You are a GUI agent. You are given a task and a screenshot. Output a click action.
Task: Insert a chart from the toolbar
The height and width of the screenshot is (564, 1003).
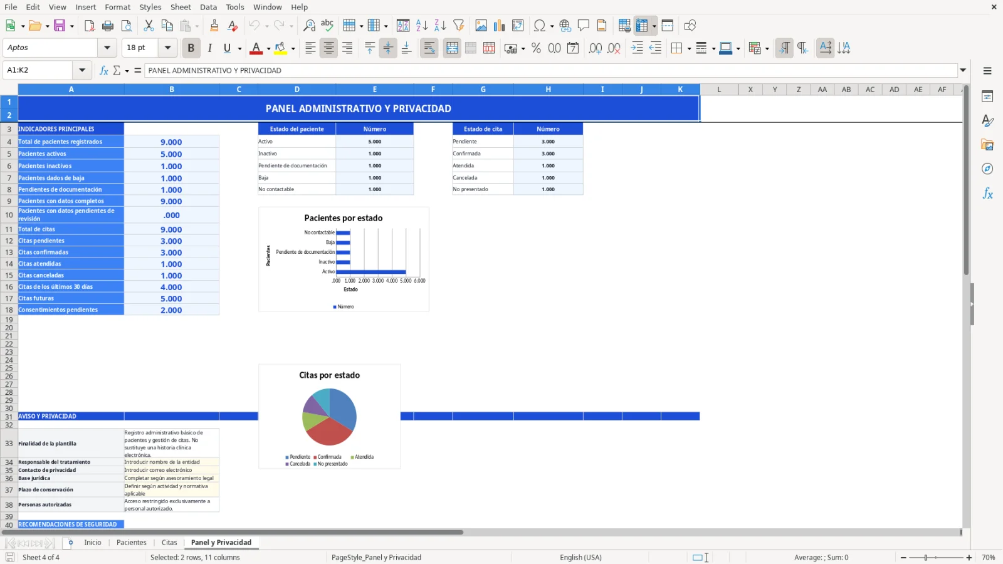499,26
